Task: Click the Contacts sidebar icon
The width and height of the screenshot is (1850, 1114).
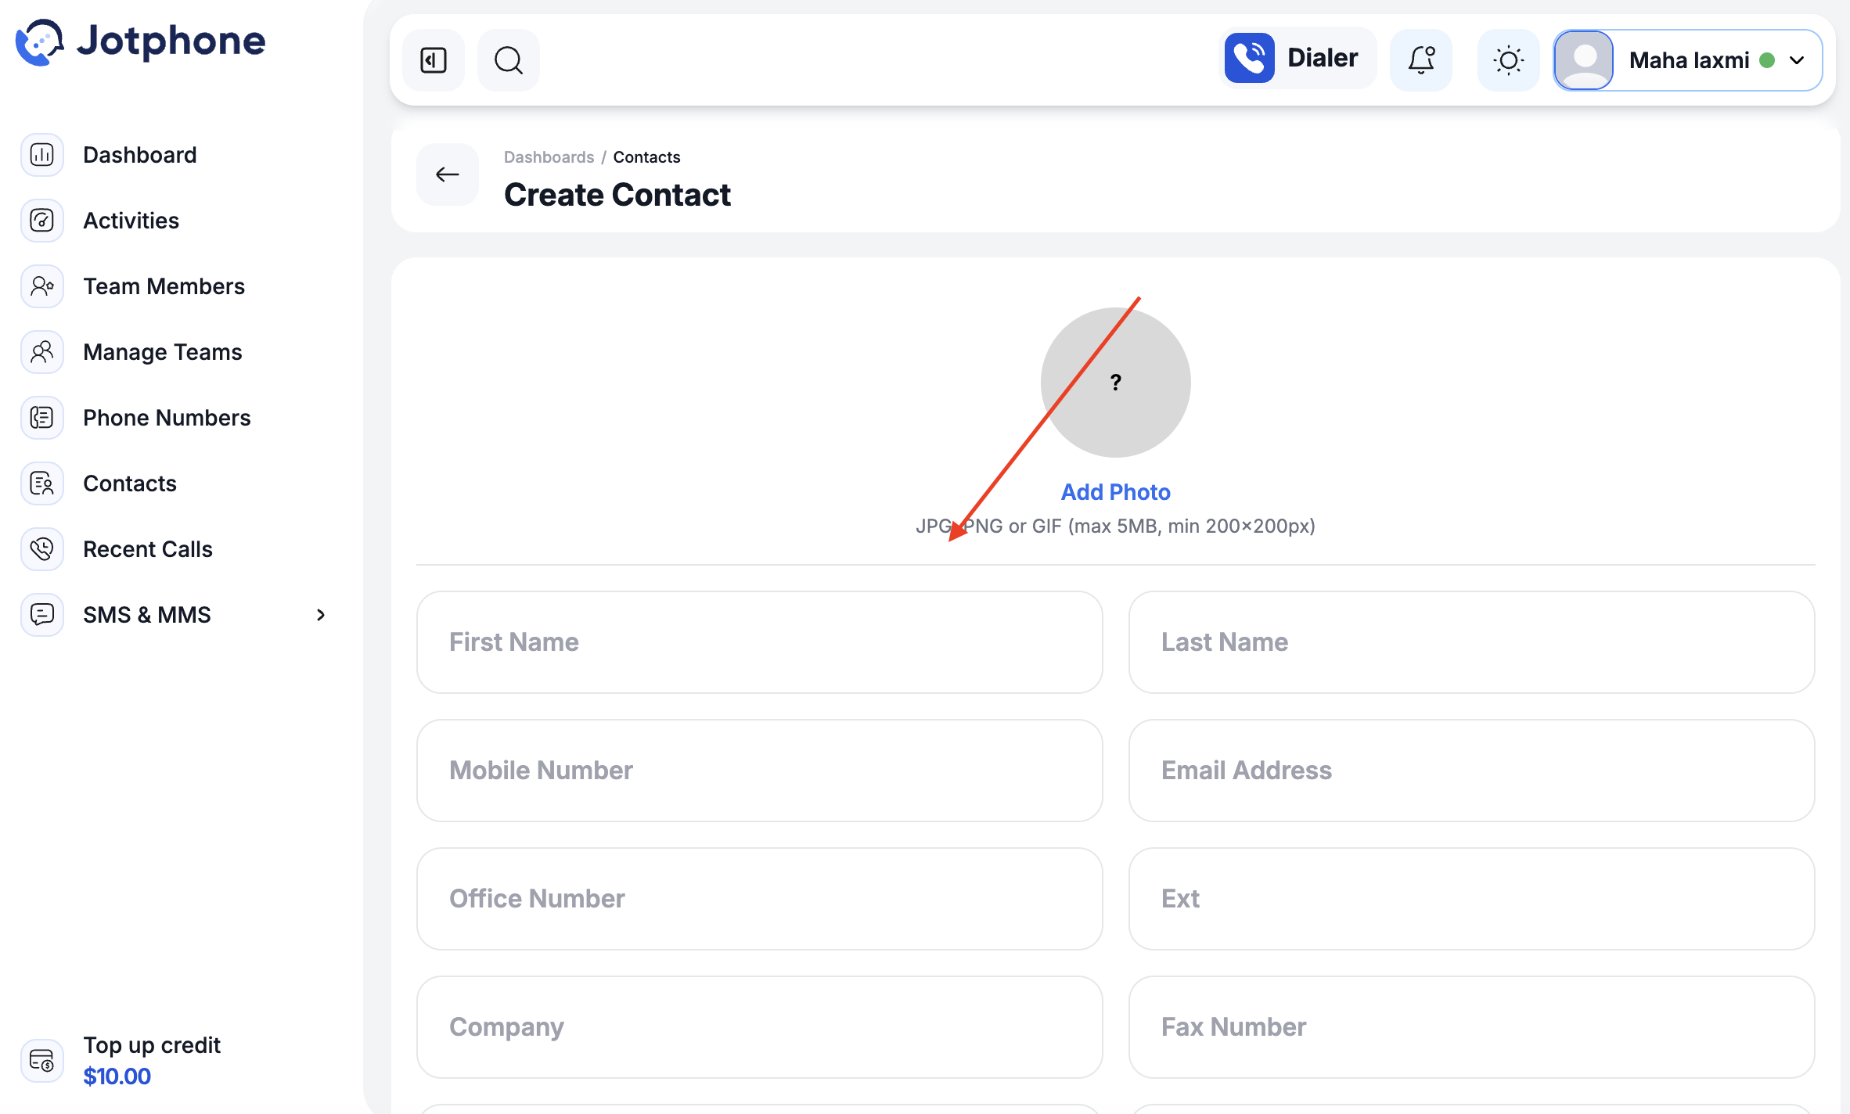Action: pos(42,483)
